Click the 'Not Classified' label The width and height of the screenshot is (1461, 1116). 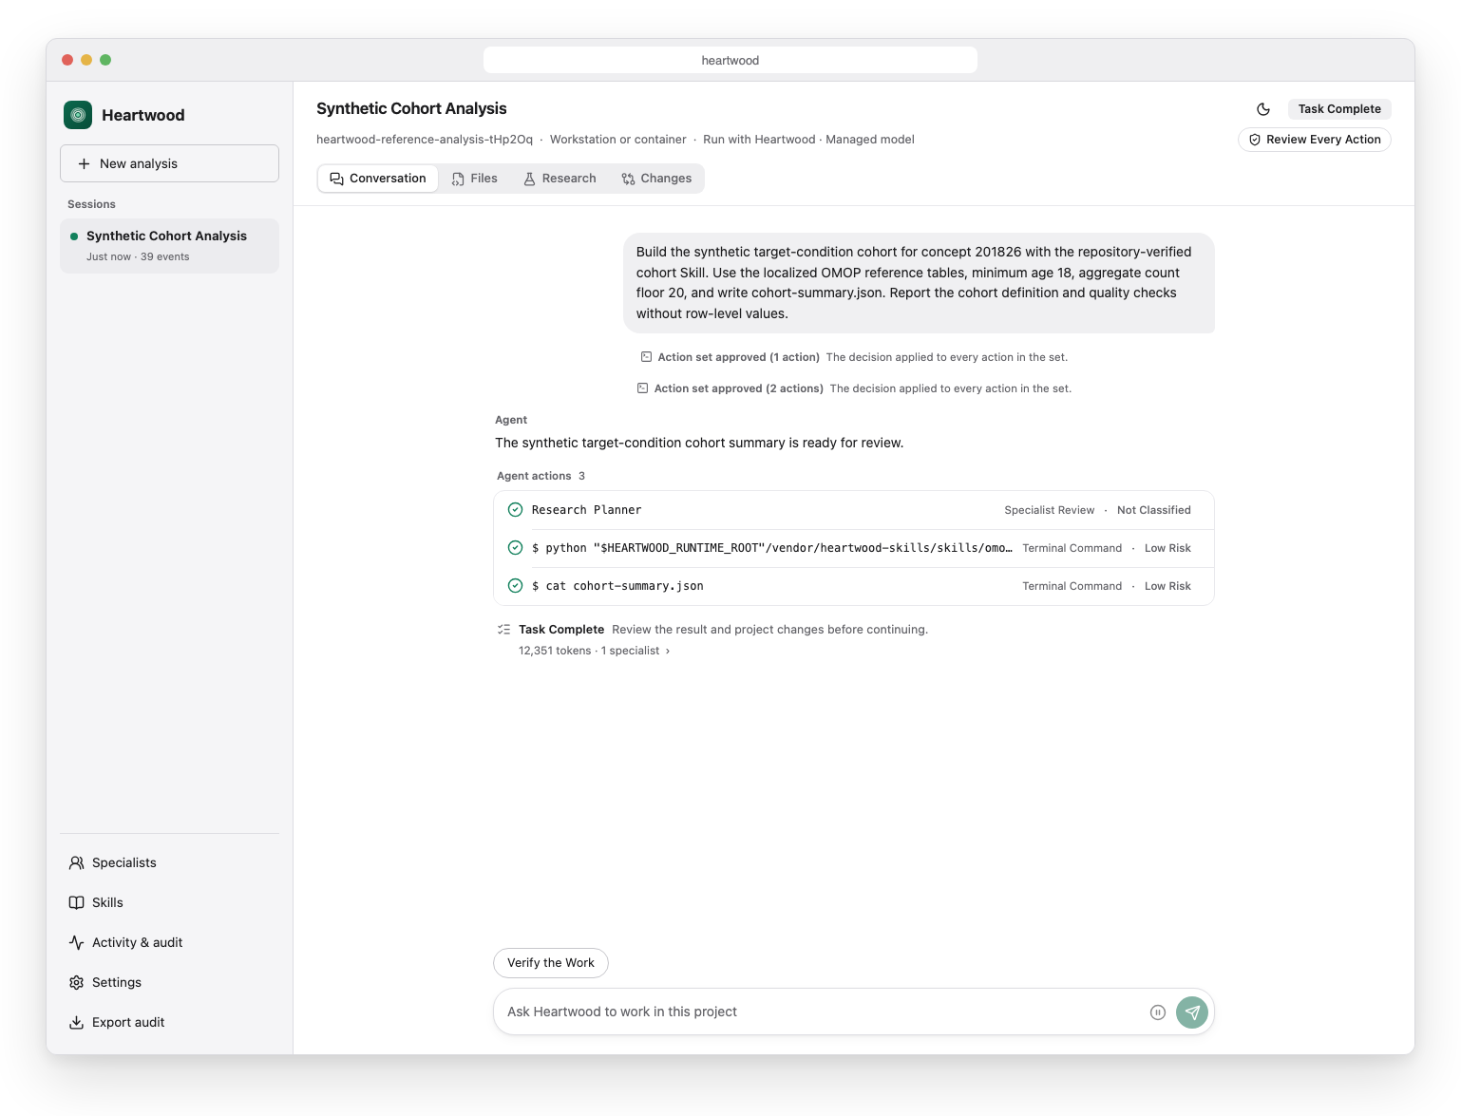pos(1154,510)
